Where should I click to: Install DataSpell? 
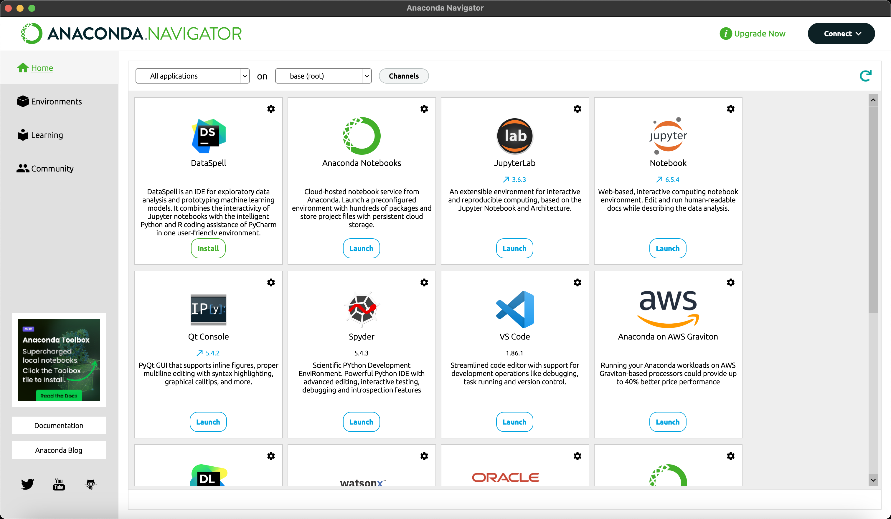pos(208,248)
